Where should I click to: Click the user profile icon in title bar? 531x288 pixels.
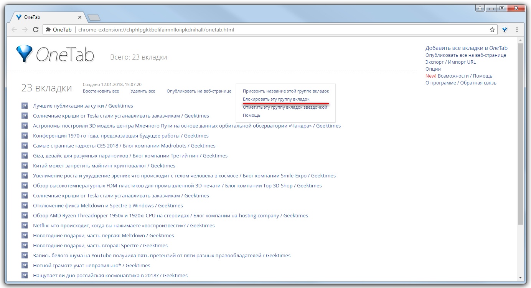tap(480, 8)
